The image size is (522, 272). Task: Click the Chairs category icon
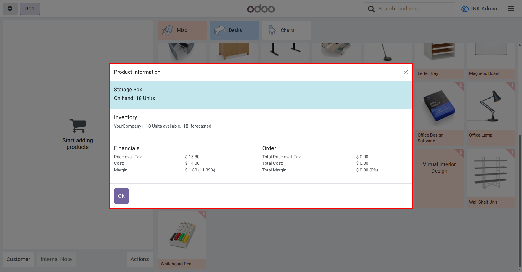[272, 30]
